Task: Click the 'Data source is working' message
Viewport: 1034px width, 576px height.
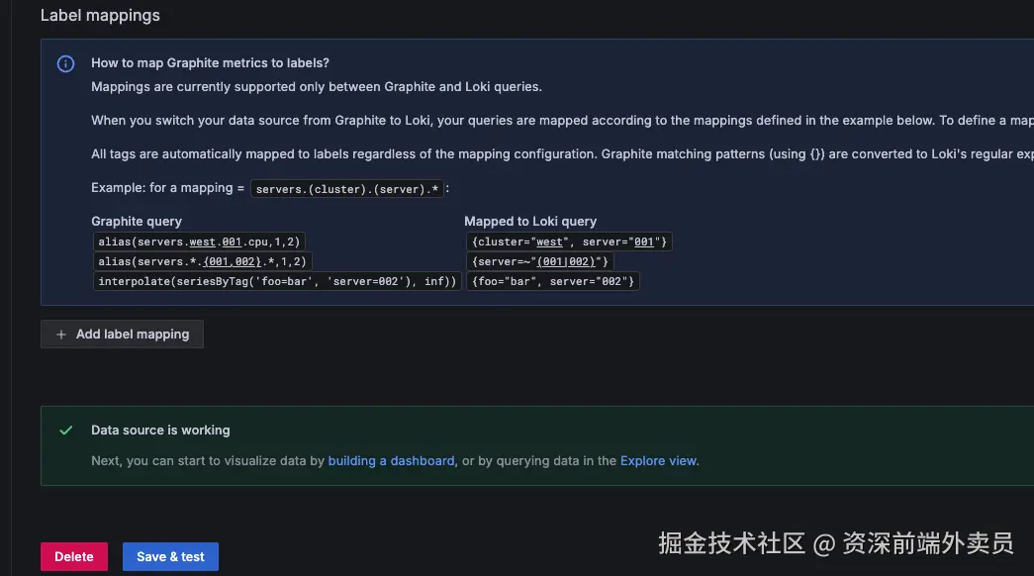Action: point(160,430)
